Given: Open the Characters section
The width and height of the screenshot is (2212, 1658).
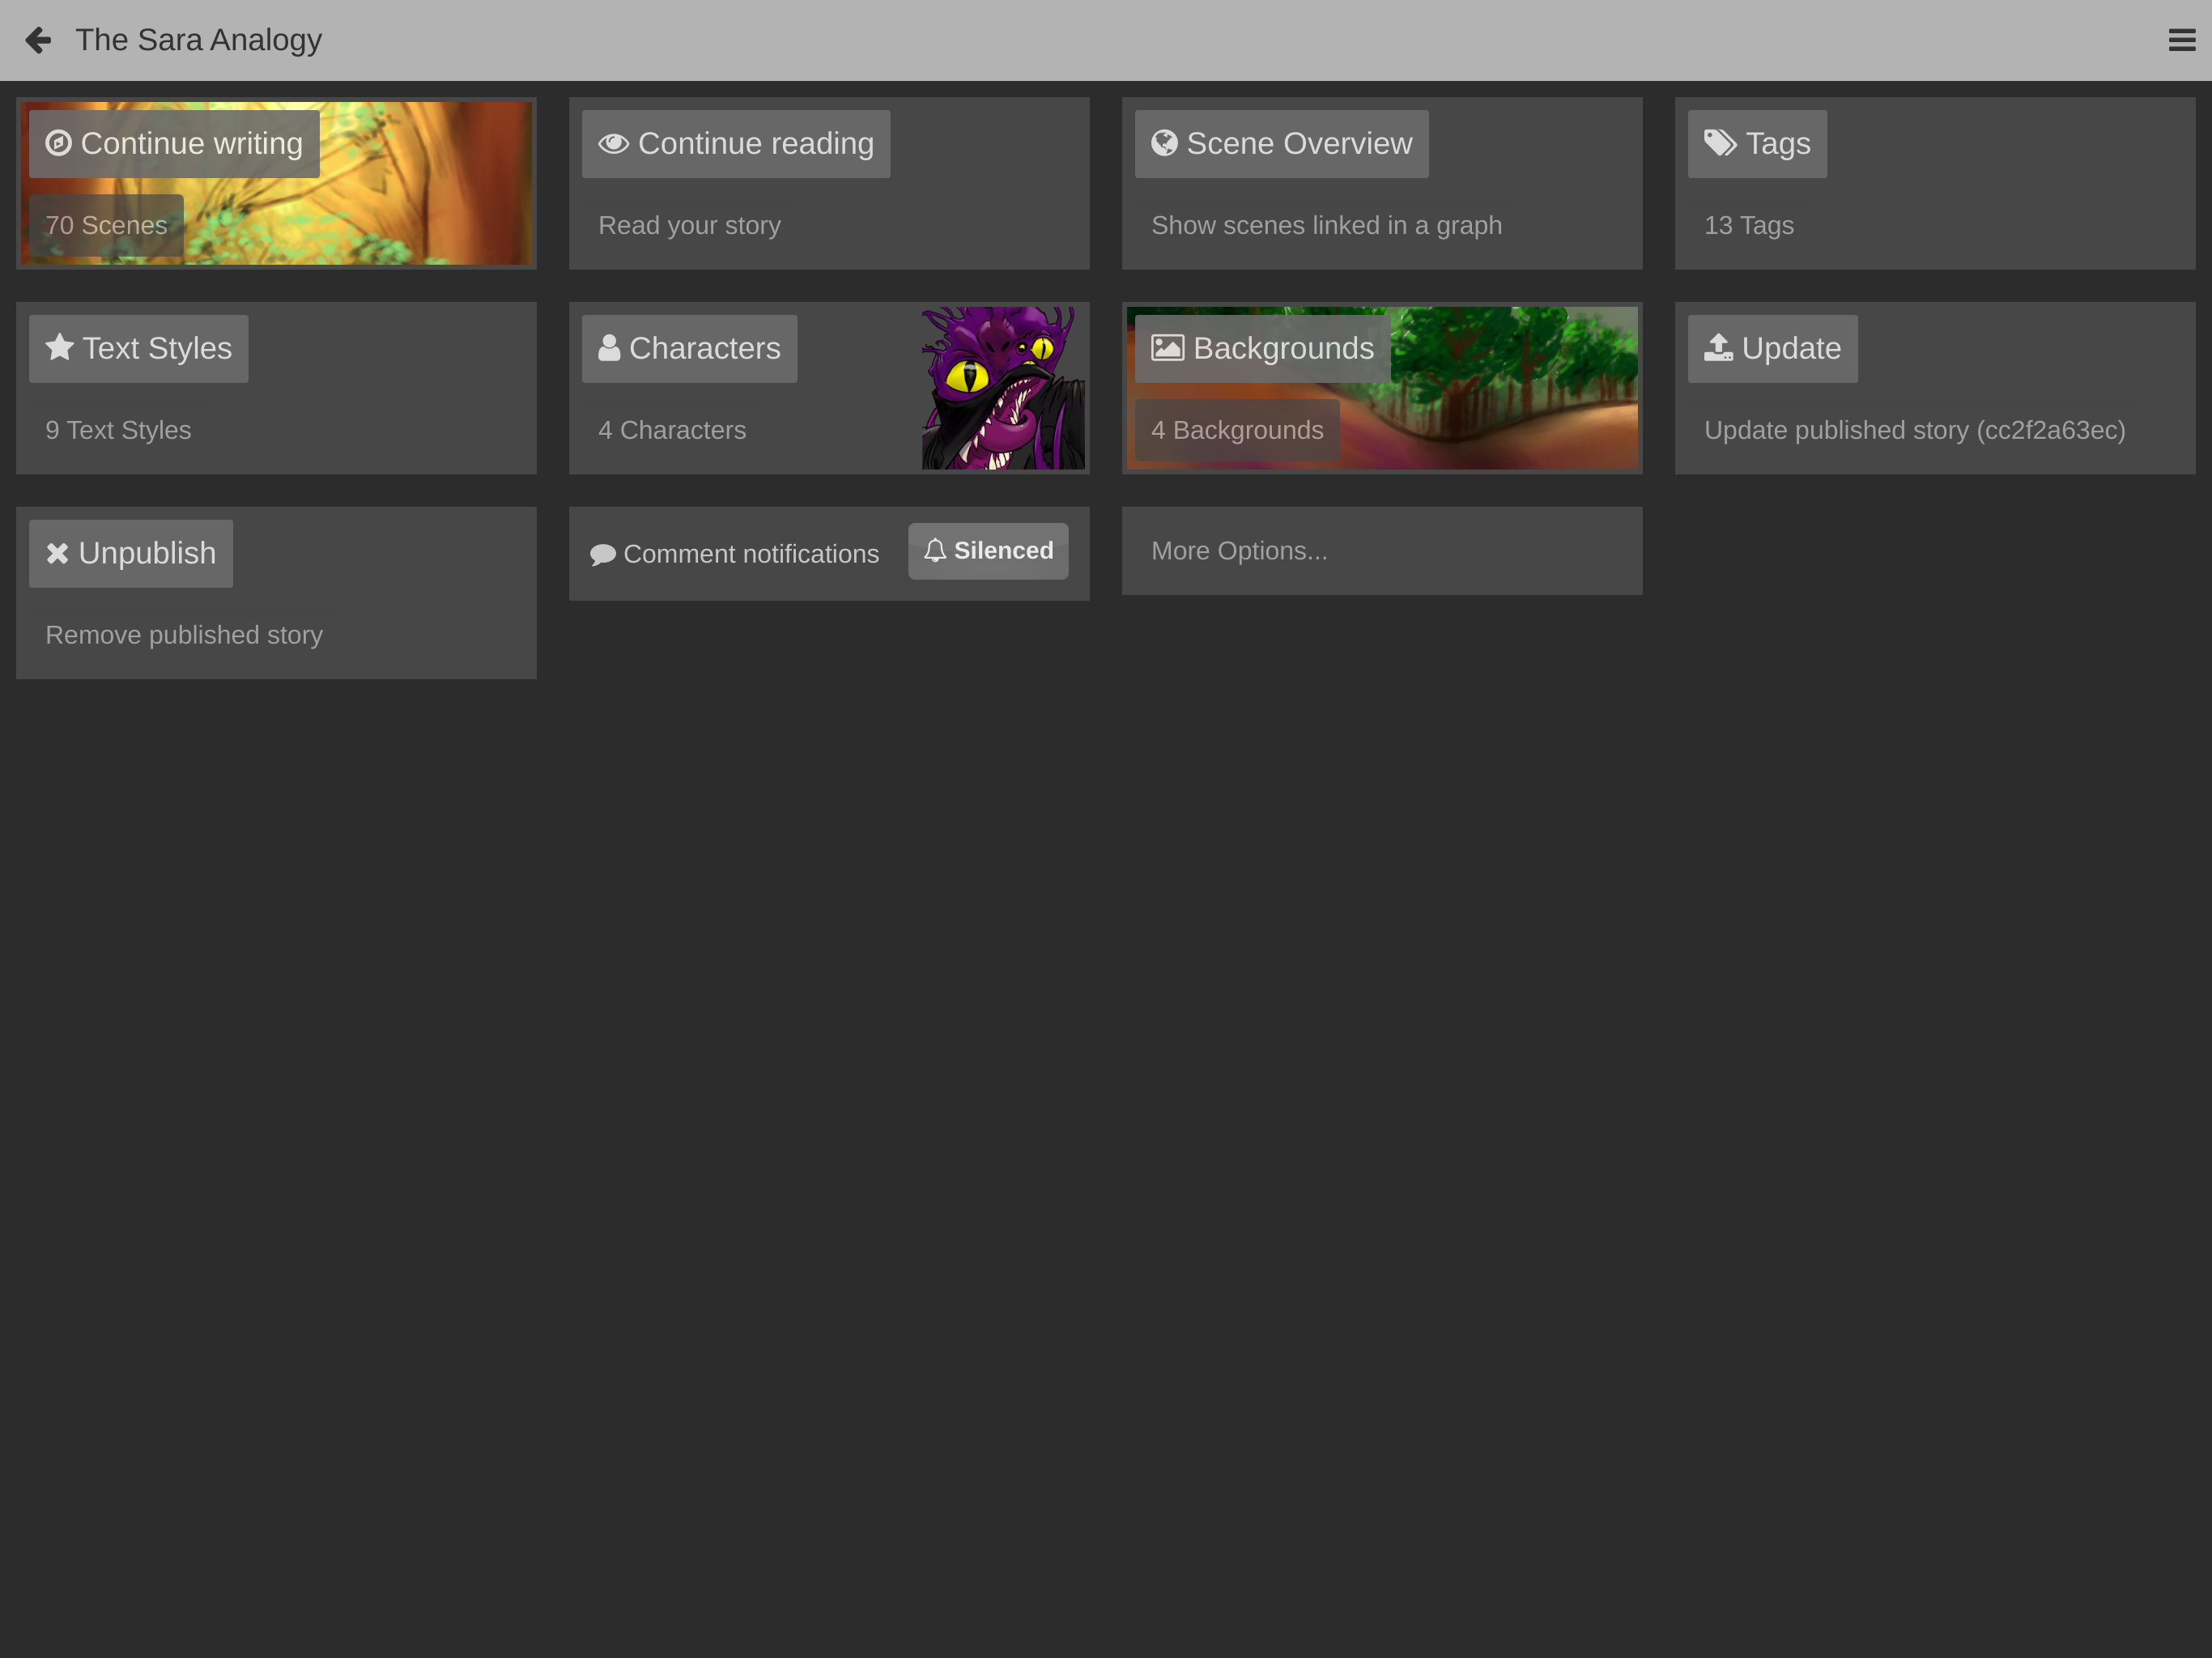Looking at the screenshot, I should (x=689, y=349).
